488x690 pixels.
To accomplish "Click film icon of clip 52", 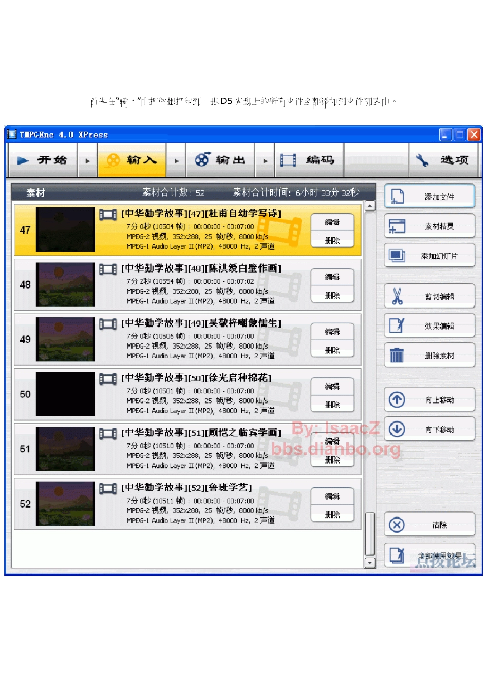I will (x=108, y=488).
